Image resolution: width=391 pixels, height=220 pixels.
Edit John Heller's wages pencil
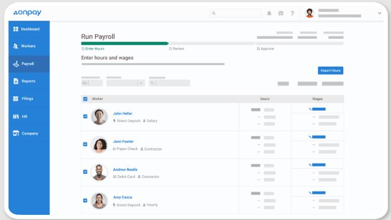pyautogui.click(x=310, y=109)
